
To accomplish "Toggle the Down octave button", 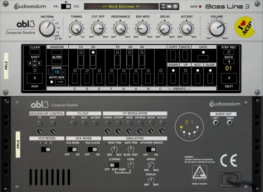I will coord(173,78).
